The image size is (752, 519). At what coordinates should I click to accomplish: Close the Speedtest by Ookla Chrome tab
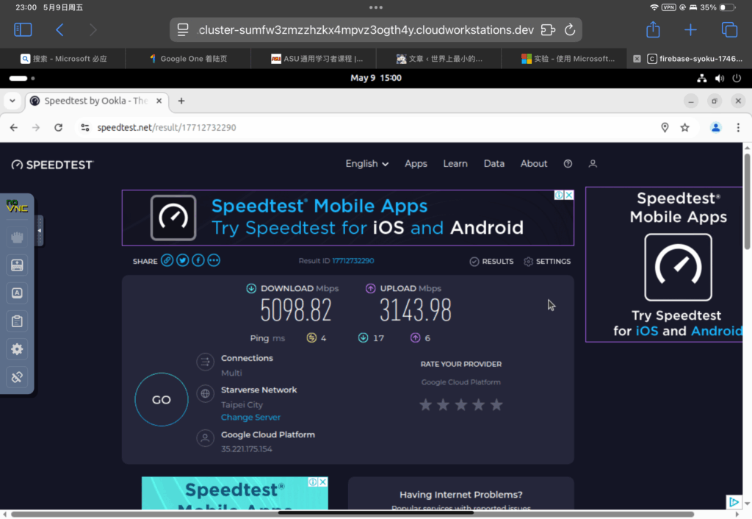tap(159, 101)
